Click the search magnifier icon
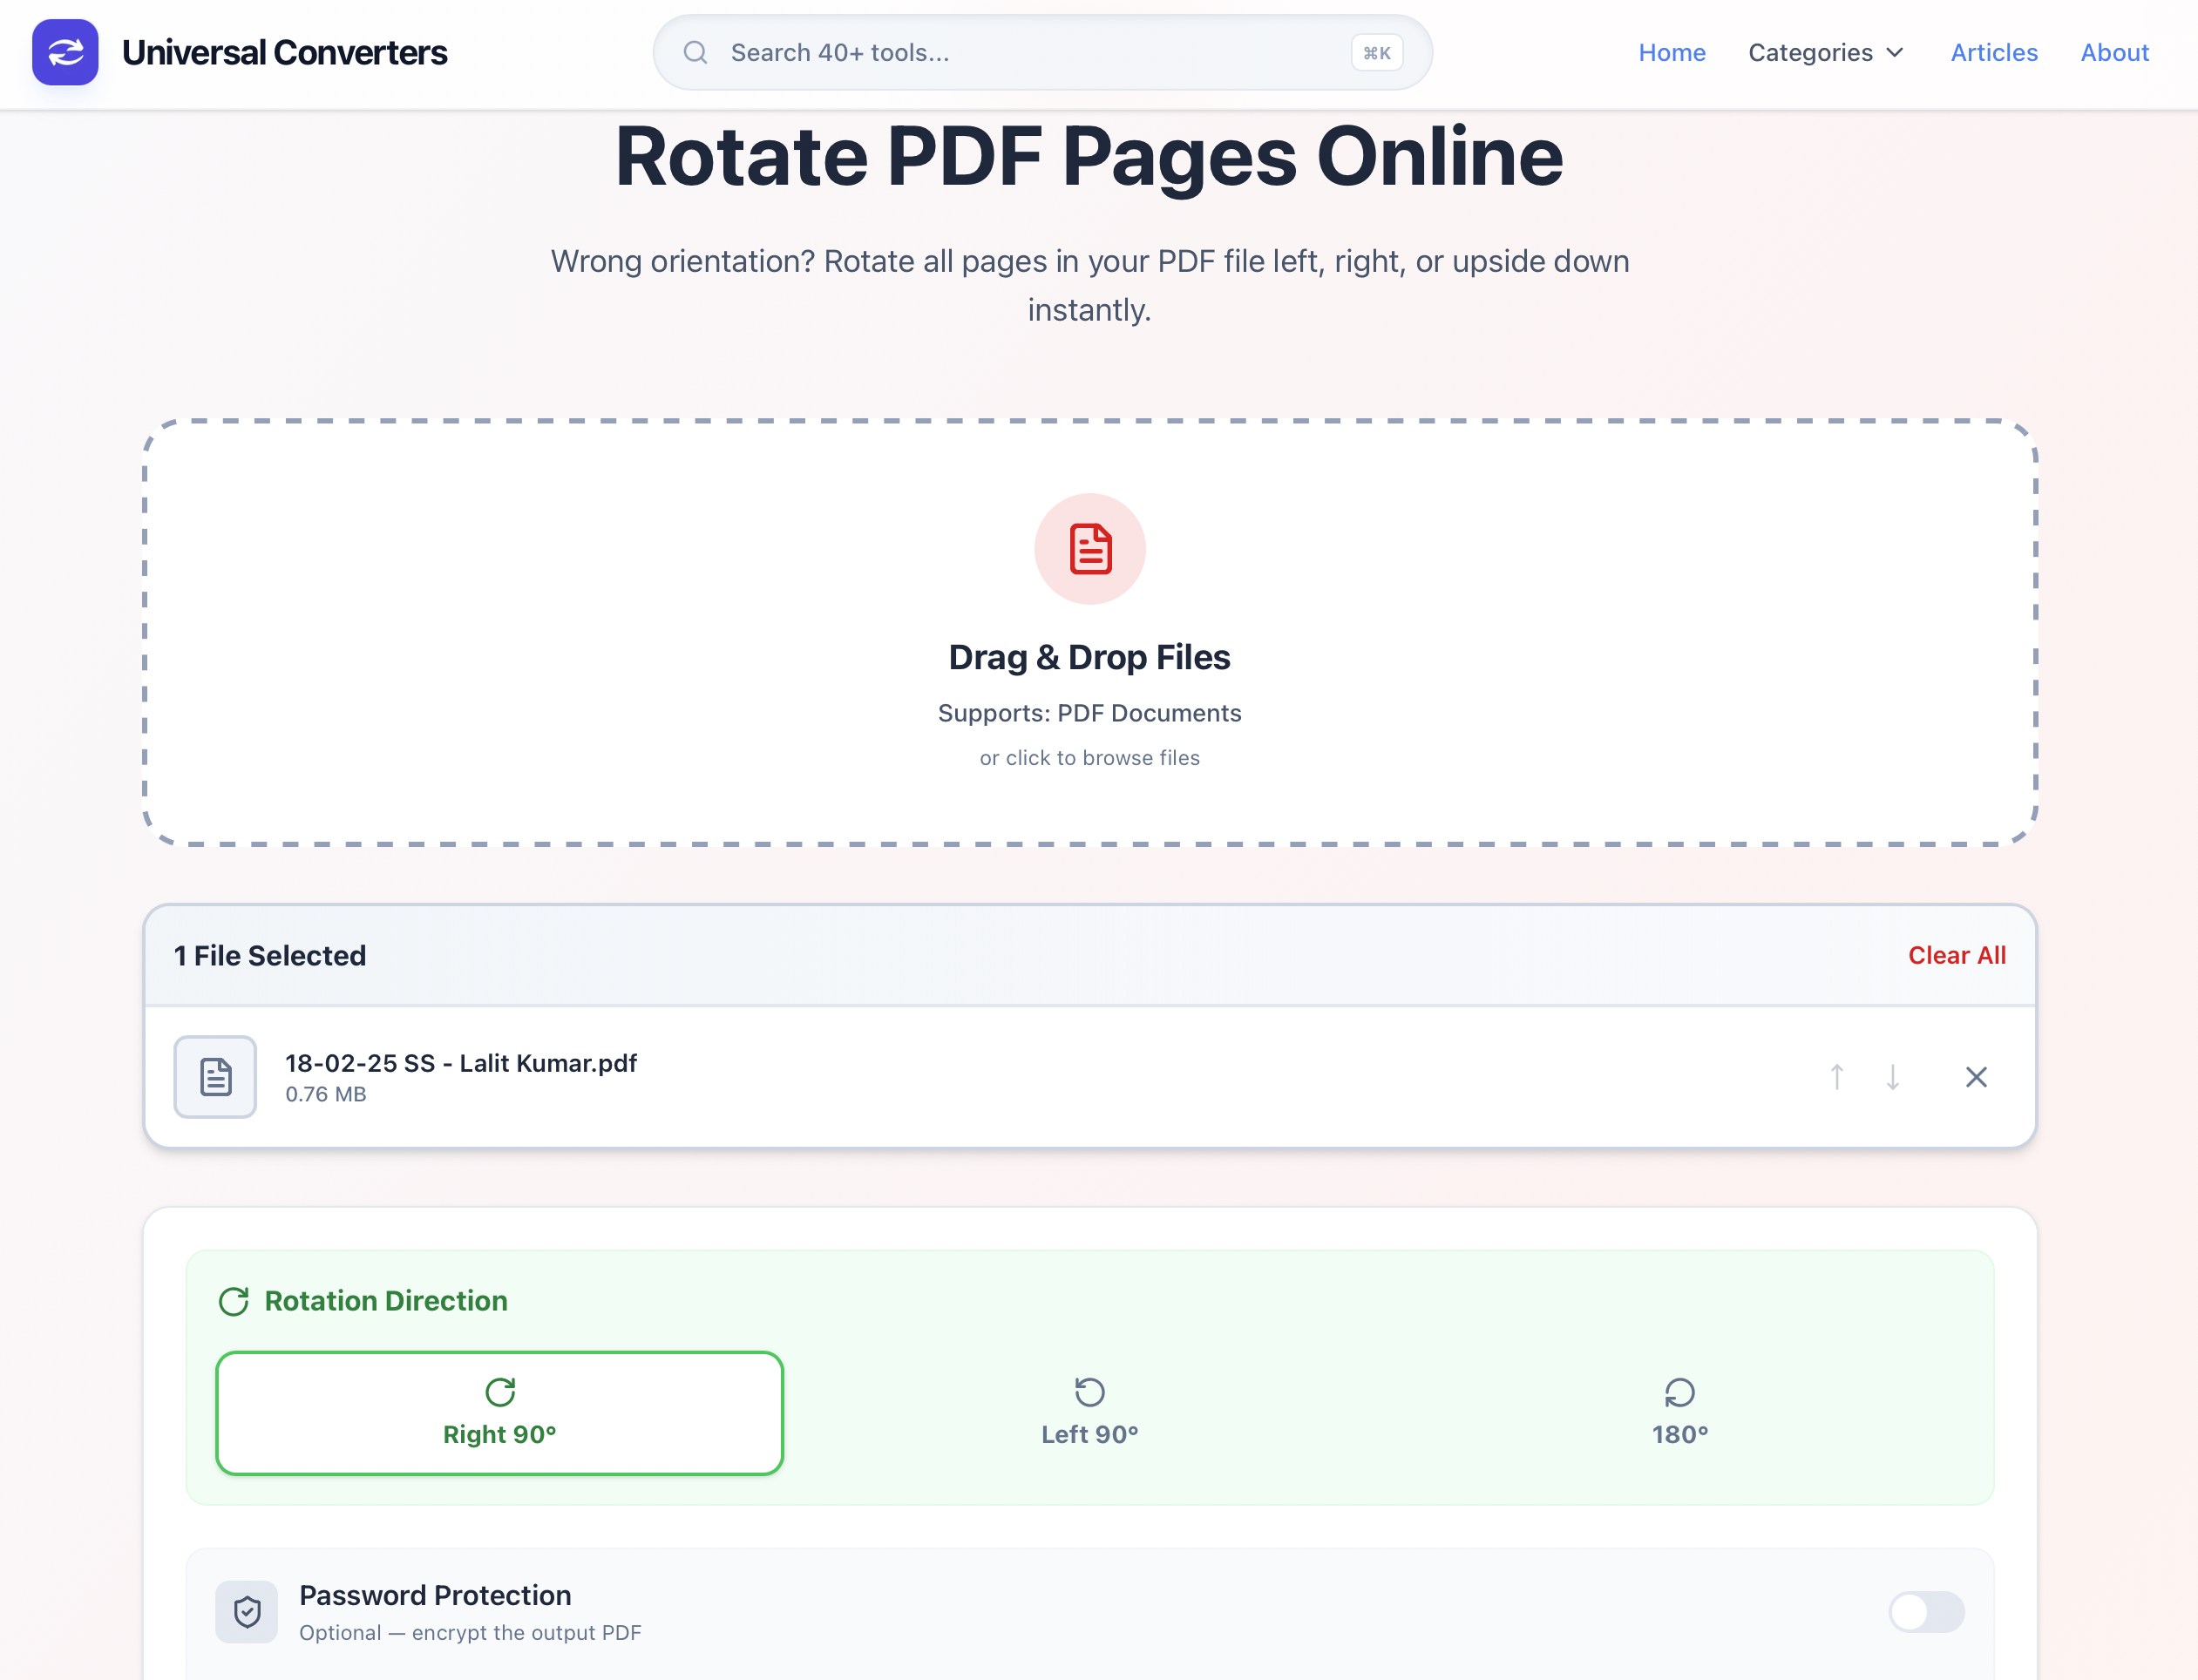Screen dimensions: 2198x1680 (695, 52)
